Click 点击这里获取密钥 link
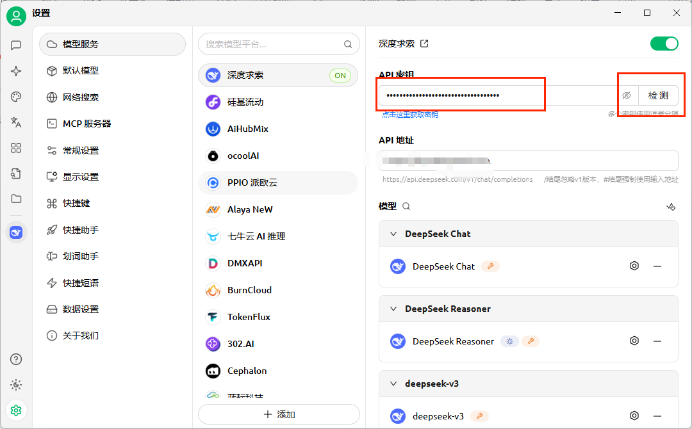This screenshot has width=692, height=429. point(410,115)
